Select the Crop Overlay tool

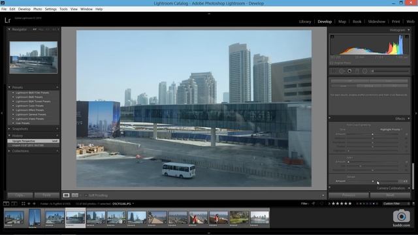334,71
